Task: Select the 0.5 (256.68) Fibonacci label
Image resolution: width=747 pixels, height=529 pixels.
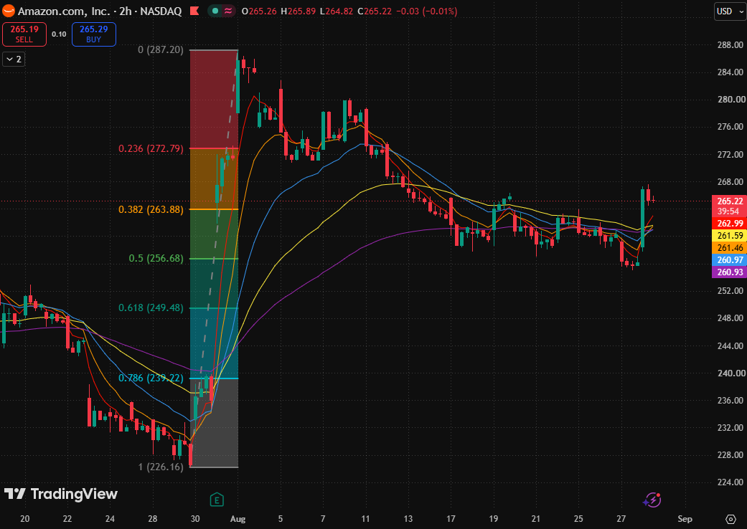Action: click(x=156, y=258)
